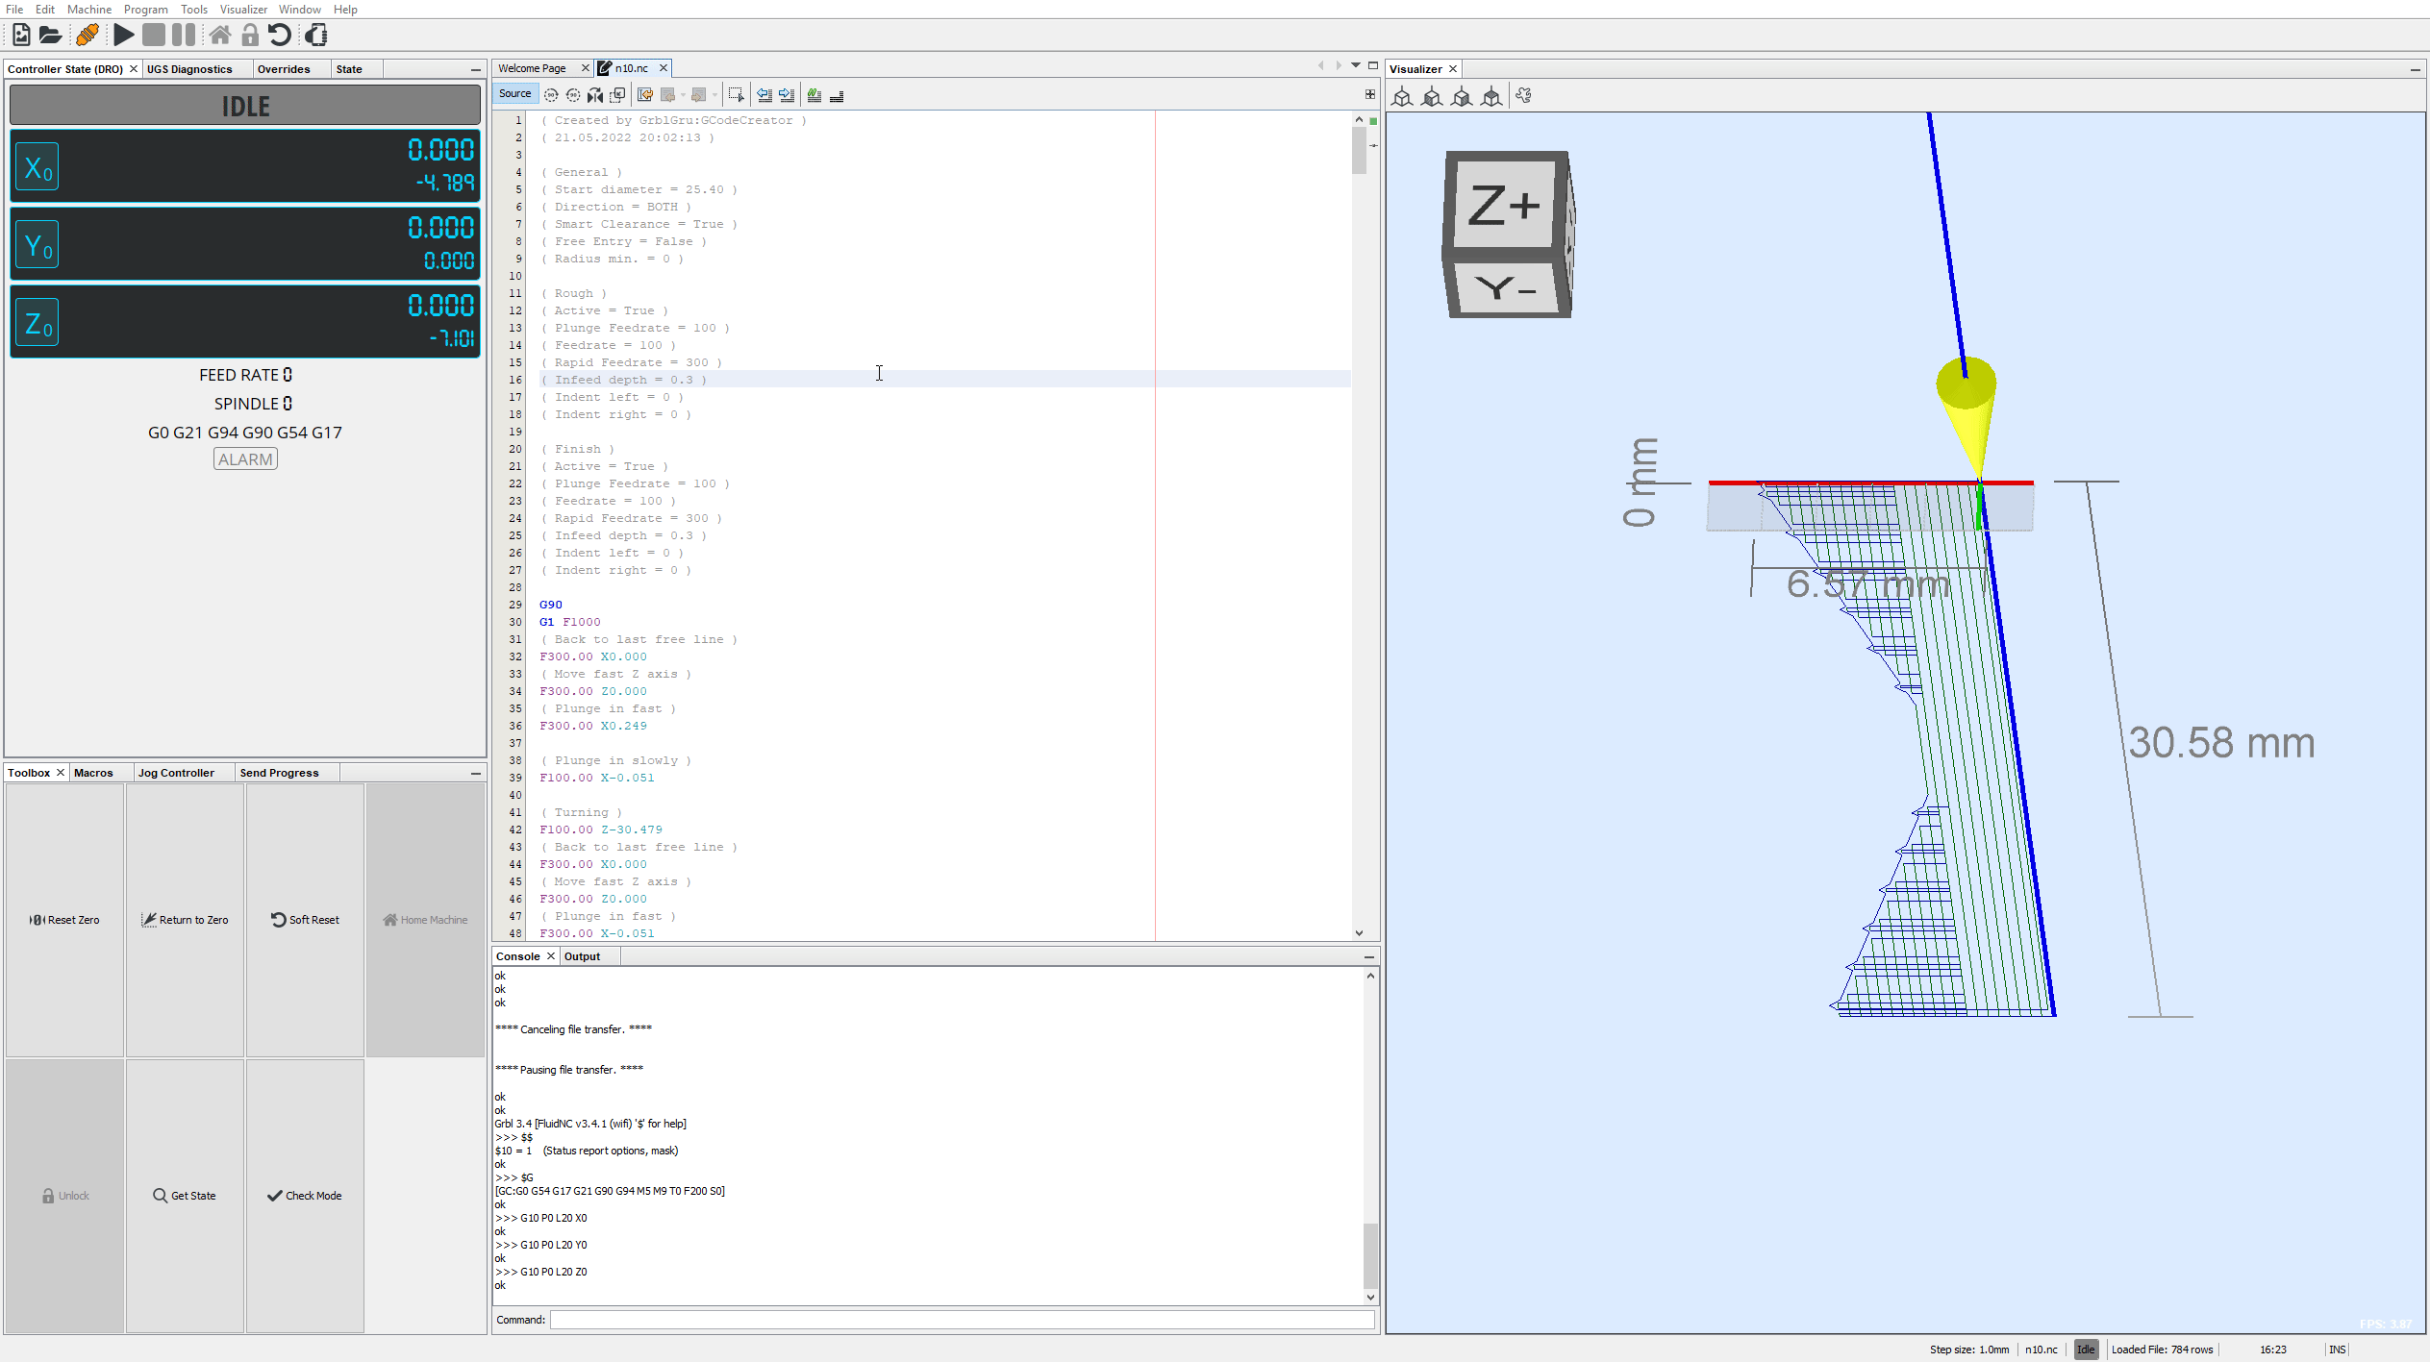Click into the Command input field
Image resolution: width=2430 pixels, height=1362 pixels.
click(962, 1320)
